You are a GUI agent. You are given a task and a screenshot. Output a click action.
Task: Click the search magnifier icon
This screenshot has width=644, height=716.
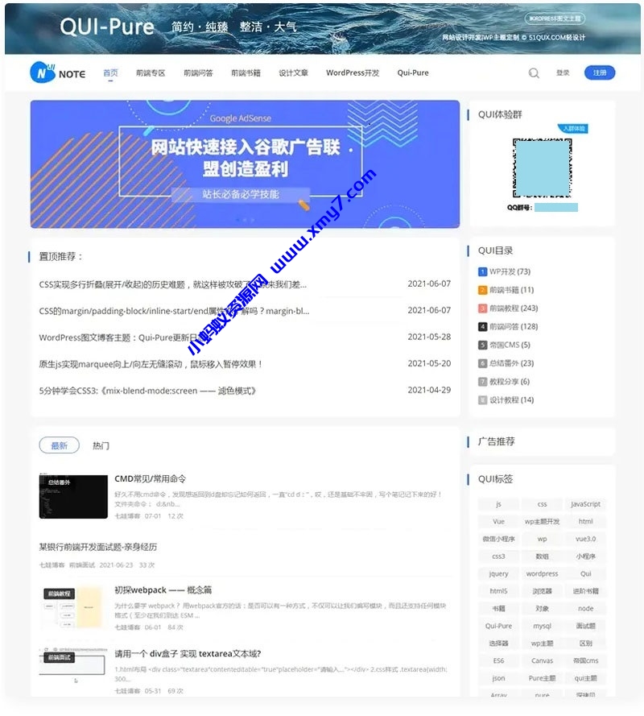pyautogui.click(x=533, y=72)
